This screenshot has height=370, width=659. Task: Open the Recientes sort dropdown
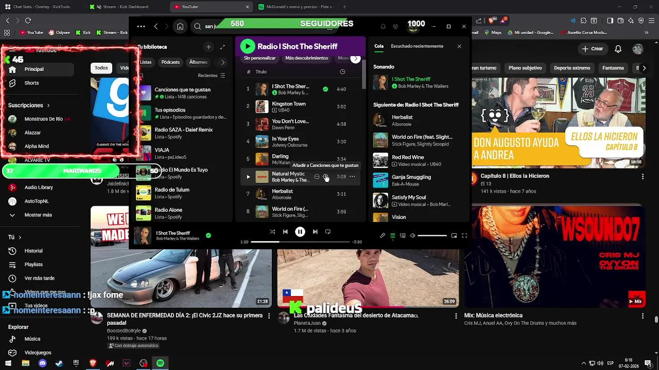click(212, 76)
